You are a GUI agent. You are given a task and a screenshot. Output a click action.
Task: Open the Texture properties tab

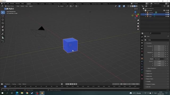pyautogui.click(x=142, y=79)
